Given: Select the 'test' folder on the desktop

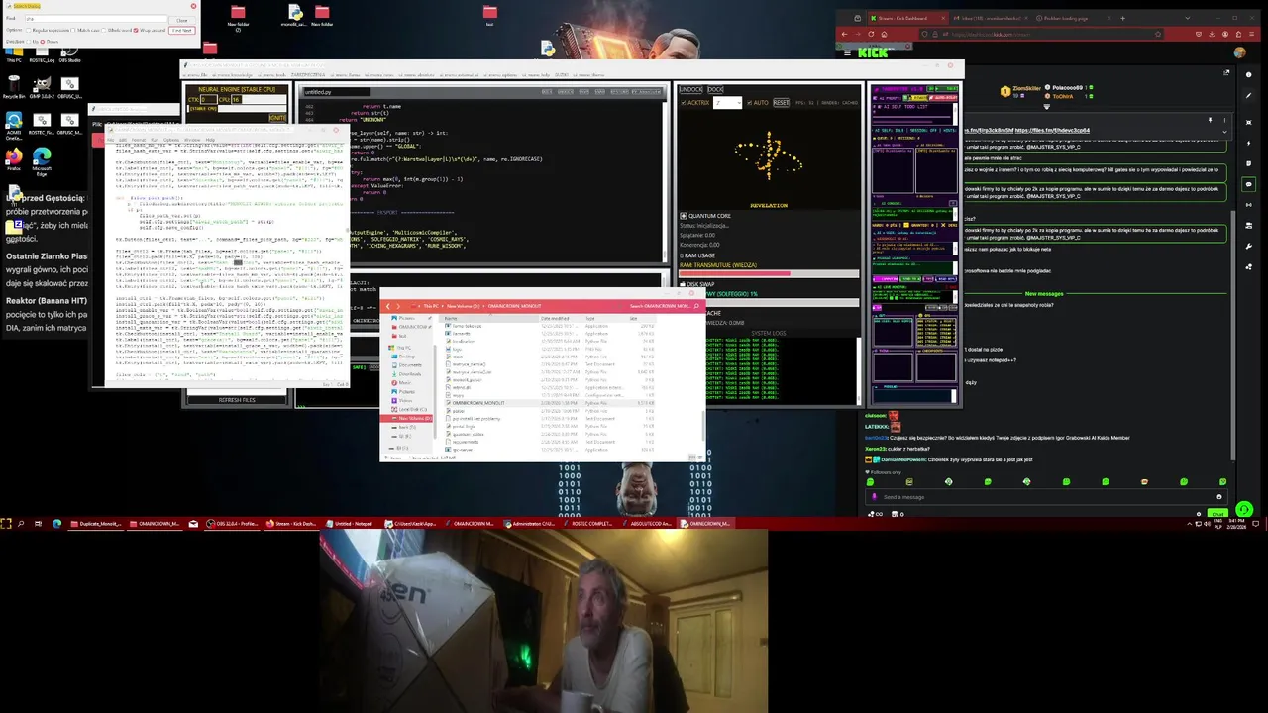Looking at the screenshot, I should (489, 16).
